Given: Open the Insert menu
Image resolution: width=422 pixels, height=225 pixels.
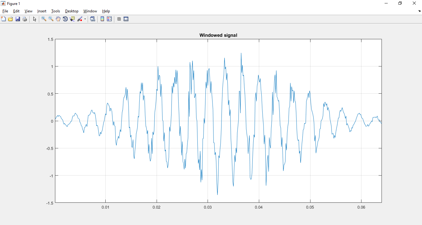Looking at the screenshot, I should [x=42, y=11].
